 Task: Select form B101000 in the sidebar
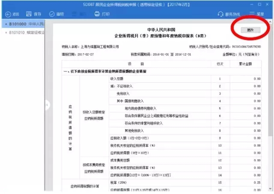[x=24, y=24]
